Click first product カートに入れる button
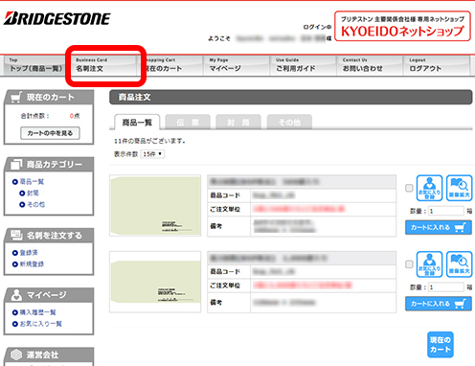The height and width of the screenshot is (366, 475). pos(439,227)
